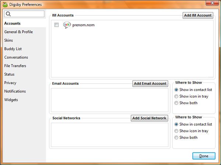Click inside the empty Social Networks list
This screenshot has height=165, width=221.
pos(110,135)
